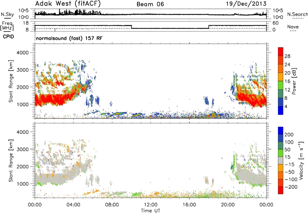The height and width of the screenshot is (213, 308).
Task: Click the blue bottom segment of Power colorbar
Action: click(281, 111)
